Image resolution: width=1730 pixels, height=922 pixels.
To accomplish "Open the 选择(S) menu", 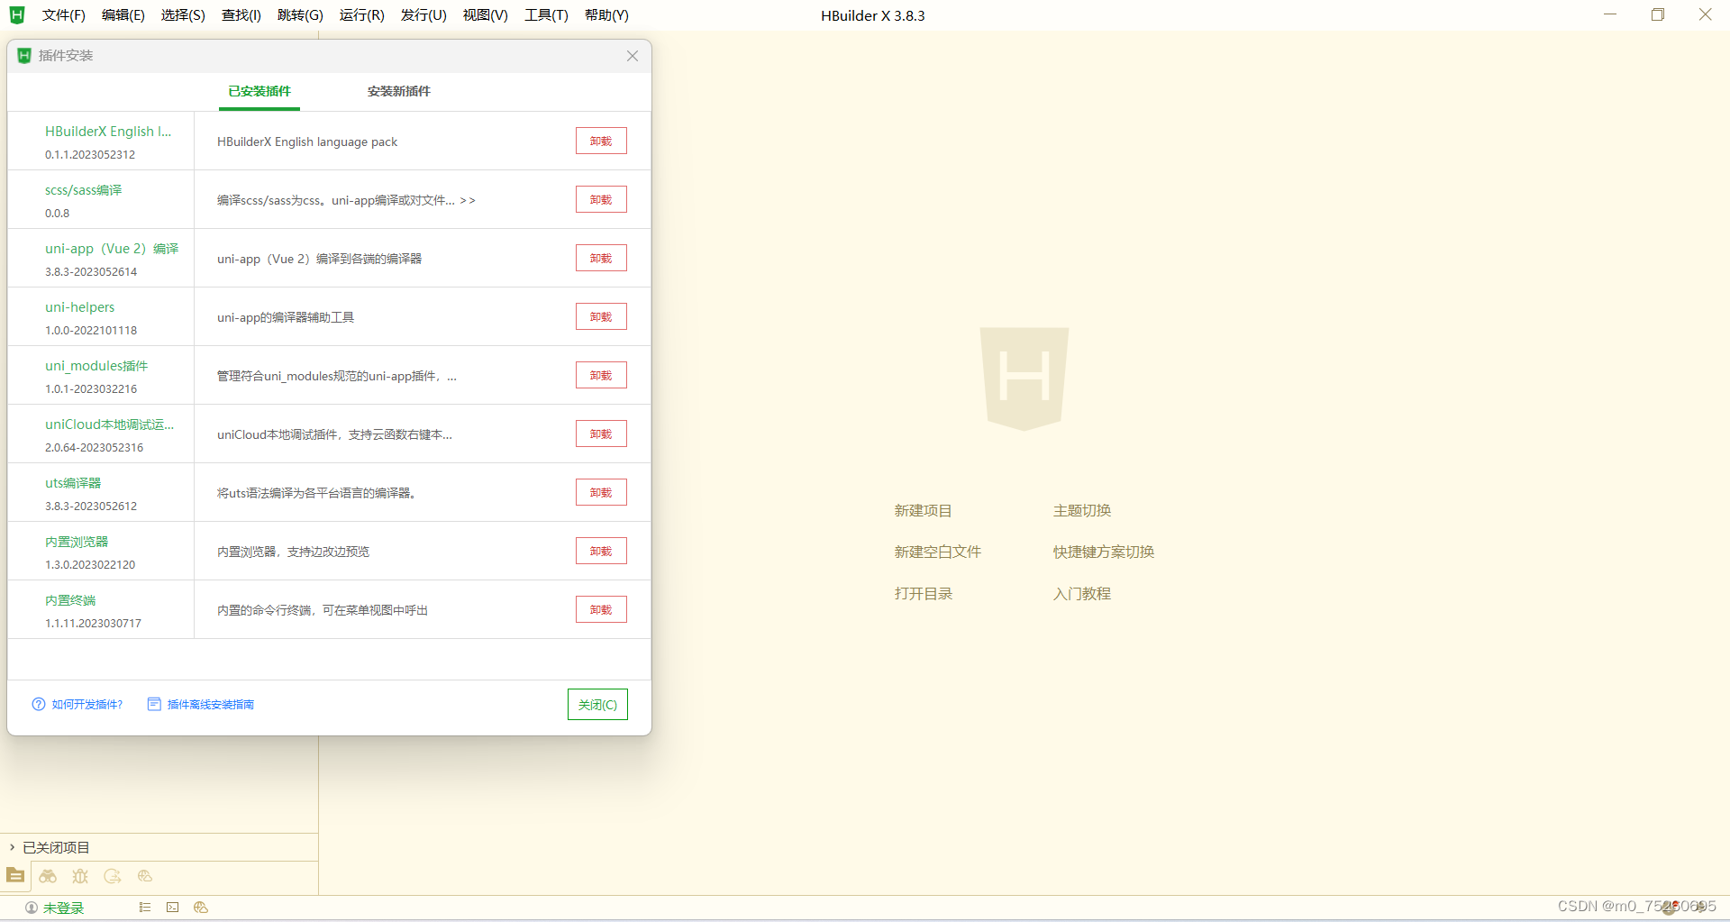I will pyautogui.click(x=183, y=15).
